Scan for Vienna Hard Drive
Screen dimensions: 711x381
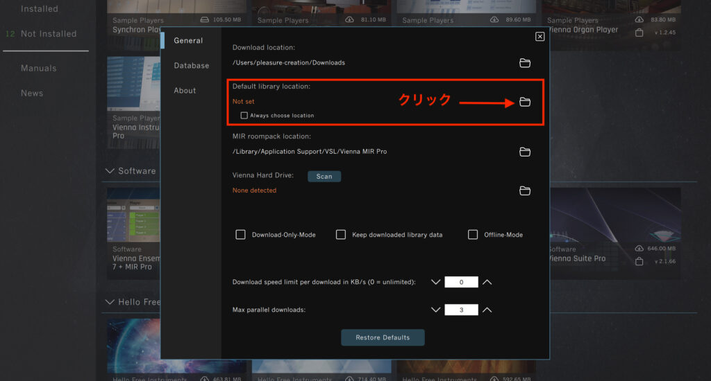(x=324, y=177)
